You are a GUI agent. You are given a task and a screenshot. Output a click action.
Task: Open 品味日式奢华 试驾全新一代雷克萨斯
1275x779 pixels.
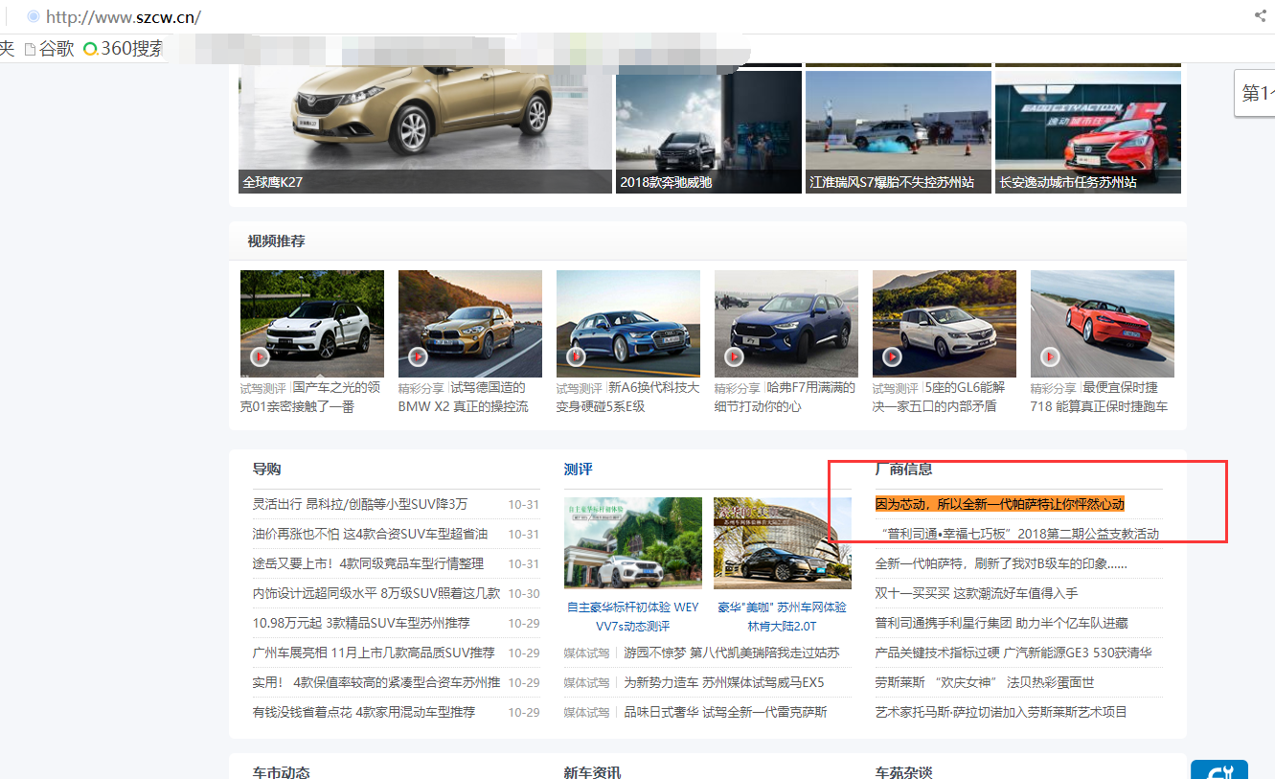[725, 712]
